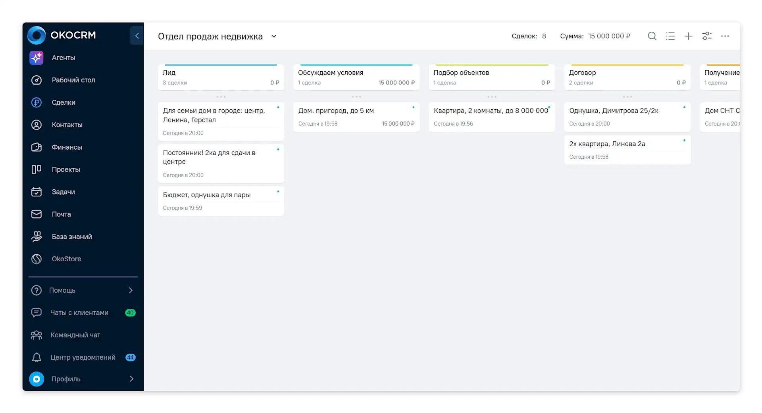Open the Лид column options dots

tap(221, 97)
